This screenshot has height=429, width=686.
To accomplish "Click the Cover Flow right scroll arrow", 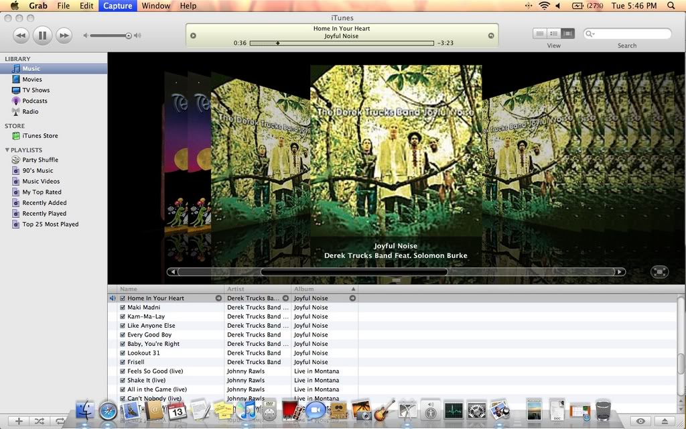I will tap(620, 272).
